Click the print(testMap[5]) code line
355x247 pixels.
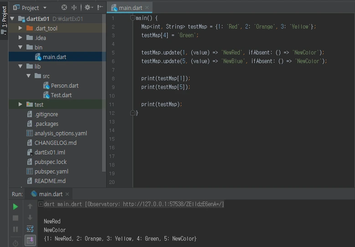pos(165,87)
